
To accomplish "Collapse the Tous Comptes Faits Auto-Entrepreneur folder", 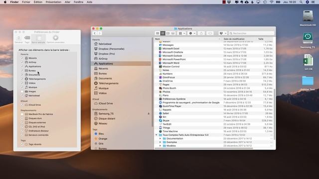I will click(157, 135).
